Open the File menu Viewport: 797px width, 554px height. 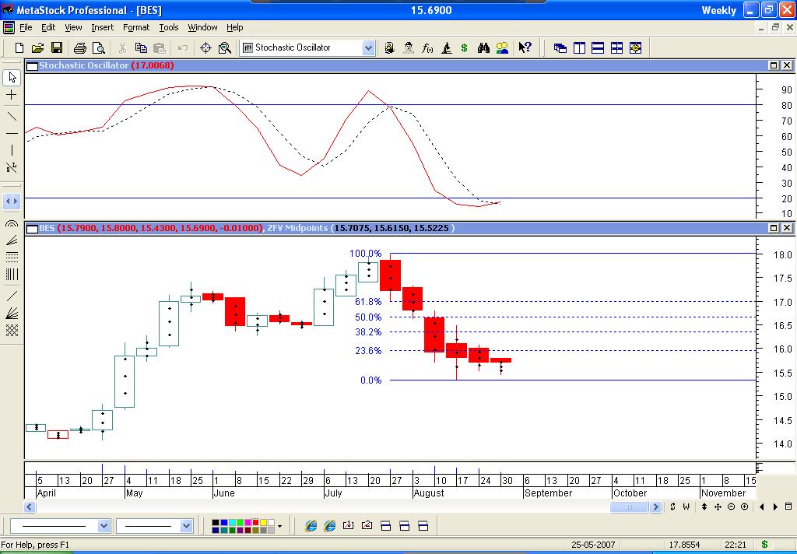[x=26, y=27]
